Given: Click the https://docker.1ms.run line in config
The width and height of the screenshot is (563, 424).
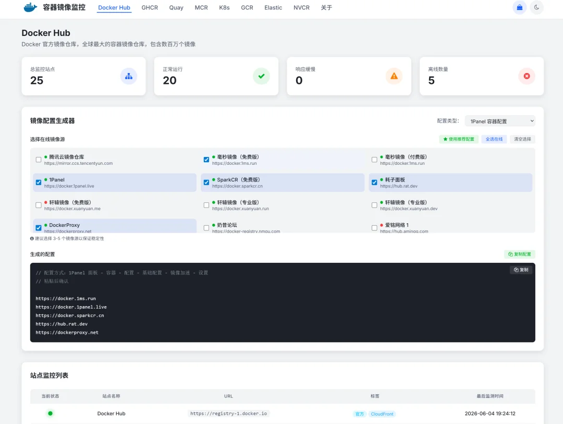Looking at the screenshot, I should coord(66,299).
